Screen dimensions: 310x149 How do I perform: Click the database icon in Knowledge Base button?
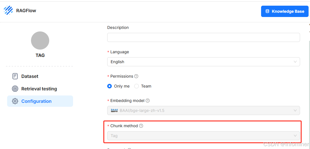click(x=267, y=11)
